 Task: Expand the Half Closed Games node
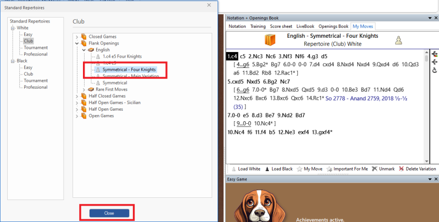pyautogui.click(x=77, y=96)
